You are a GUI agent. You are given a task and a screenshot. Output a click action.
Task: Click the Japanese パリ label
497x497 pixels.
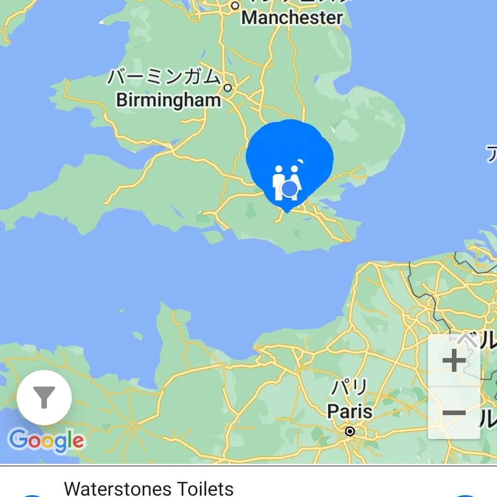tap(350, 387)
